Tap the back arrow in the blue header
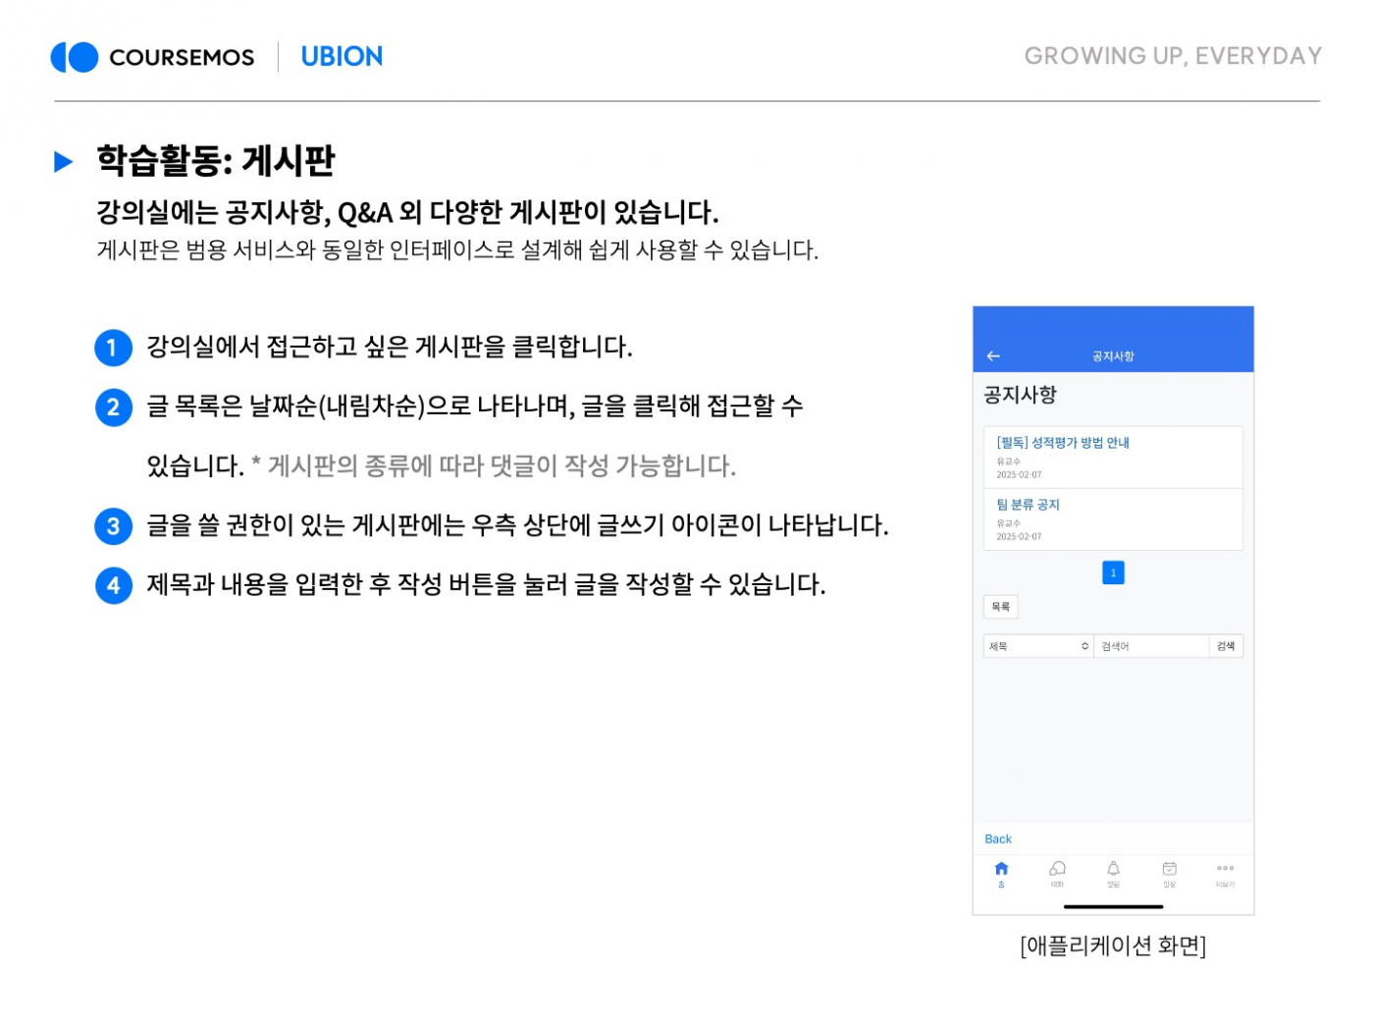Image resolution: width=1374 pixels, height=1031 pixels. pyautogui.click(x=993, y=356)
